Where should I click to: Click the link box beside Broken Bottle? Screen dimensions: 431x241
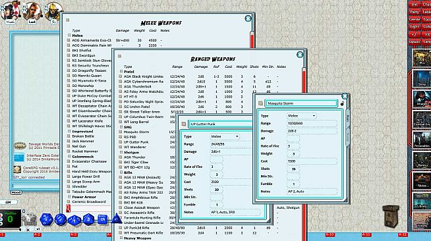pyautogui.click(x=69, y=136)
